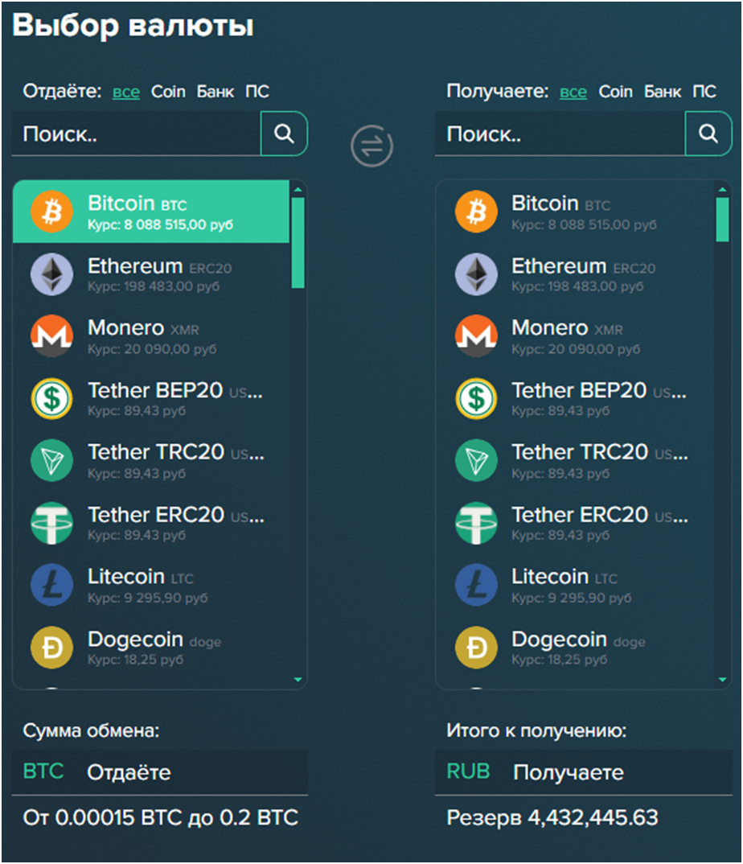Click the Tether TRC20 icon in the give list
This screenshot has width=743, height=864.
click(51, 461)
